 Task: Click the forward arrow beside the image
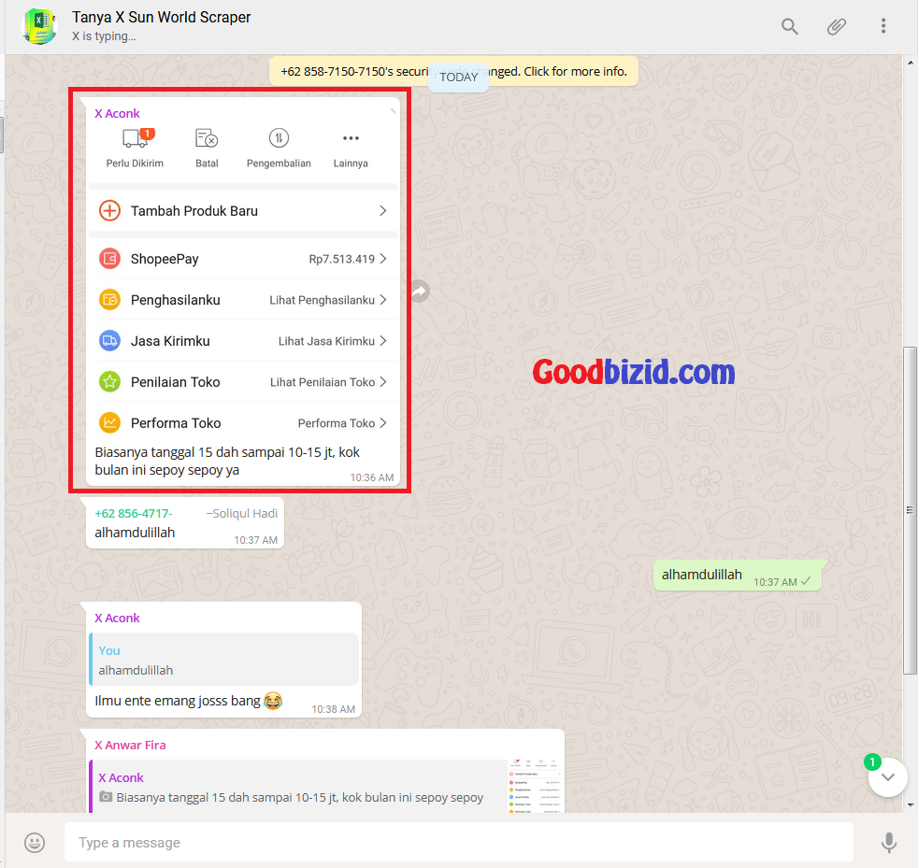click(x=419, y=291)
